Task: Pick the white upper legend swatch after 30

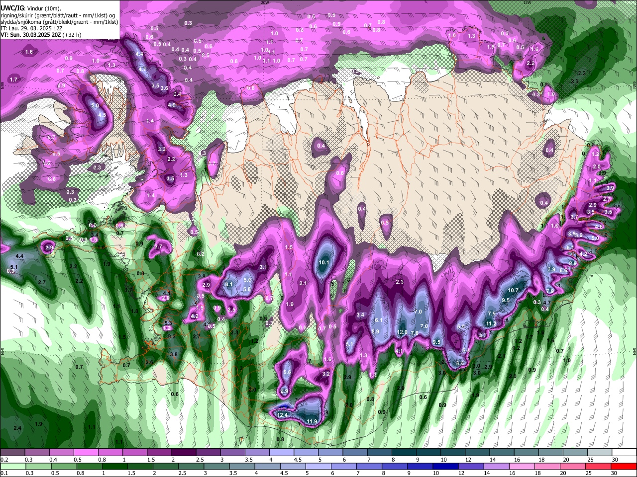Action: (x=625, y=453)
